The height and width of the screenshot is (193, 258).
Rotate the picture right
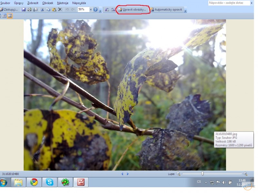pos(113,10)
